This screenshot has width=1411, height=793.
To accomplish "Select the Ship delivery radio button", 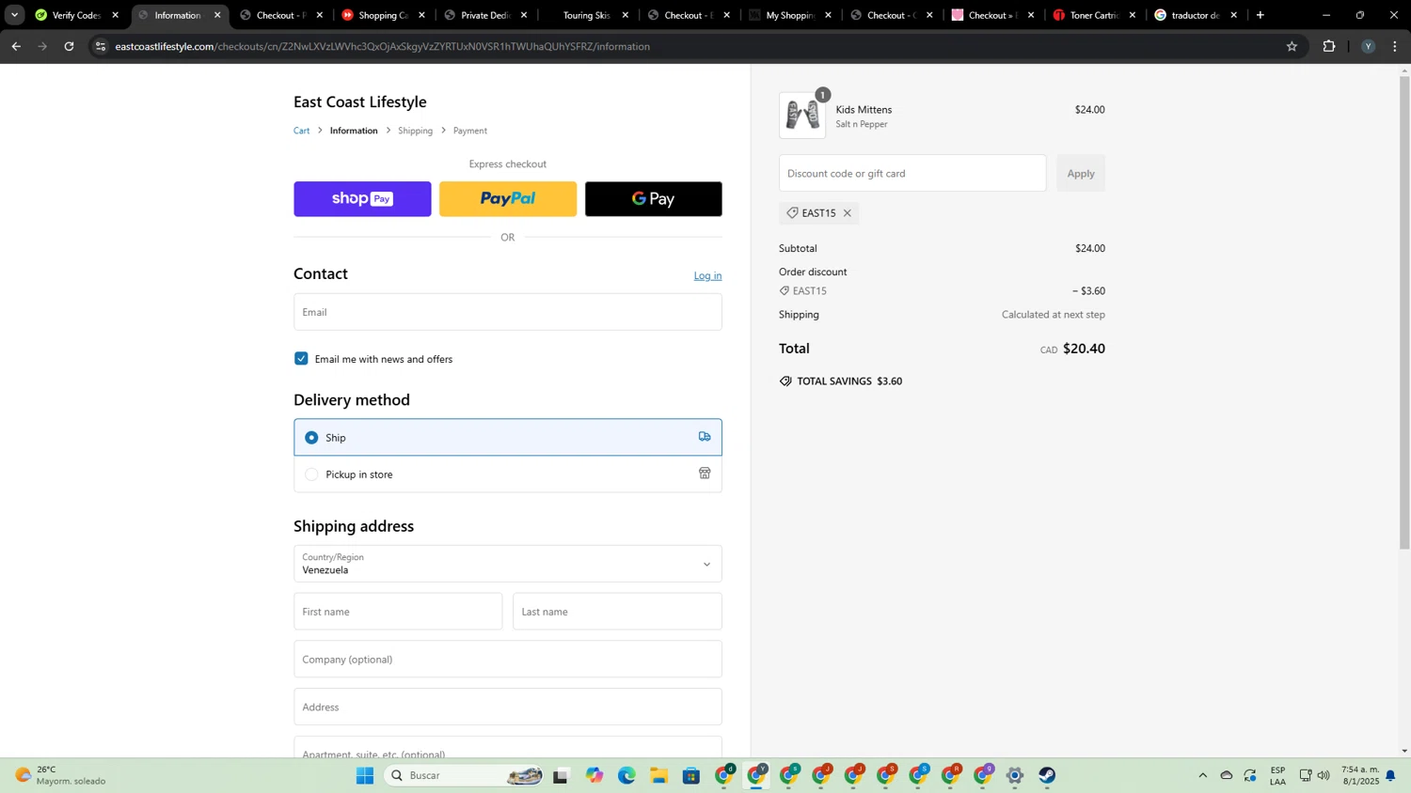I will pos(311,438).
